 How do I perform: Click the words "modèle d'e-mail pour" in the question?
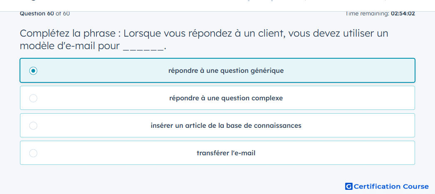70,46
